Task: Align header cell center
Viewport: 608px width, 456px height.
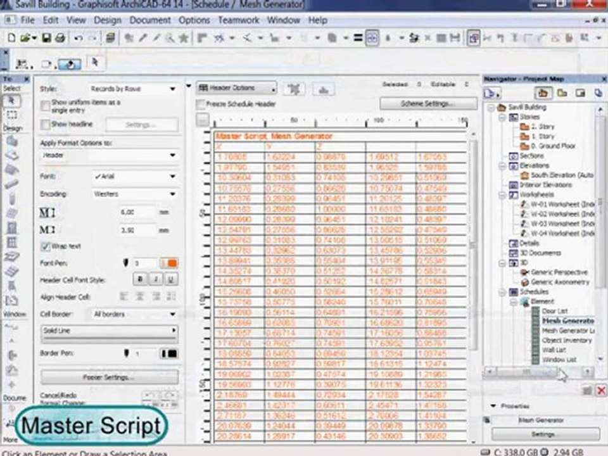Action: pyautogui.click(x=140, y=296)
